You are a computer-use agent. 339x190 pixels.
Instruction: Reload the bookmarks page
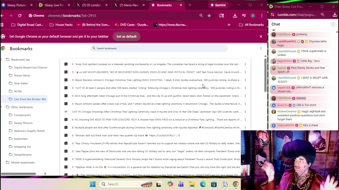tap(20, 16)
